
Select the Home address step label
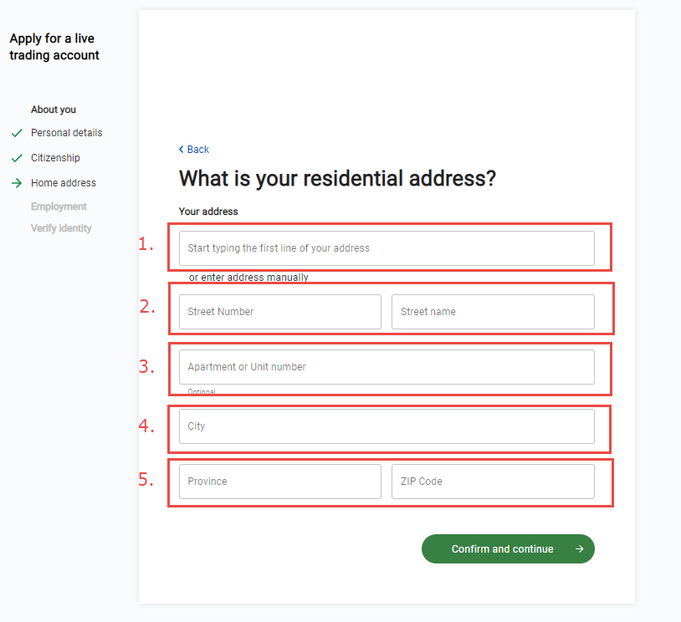(x=64, y=183)
